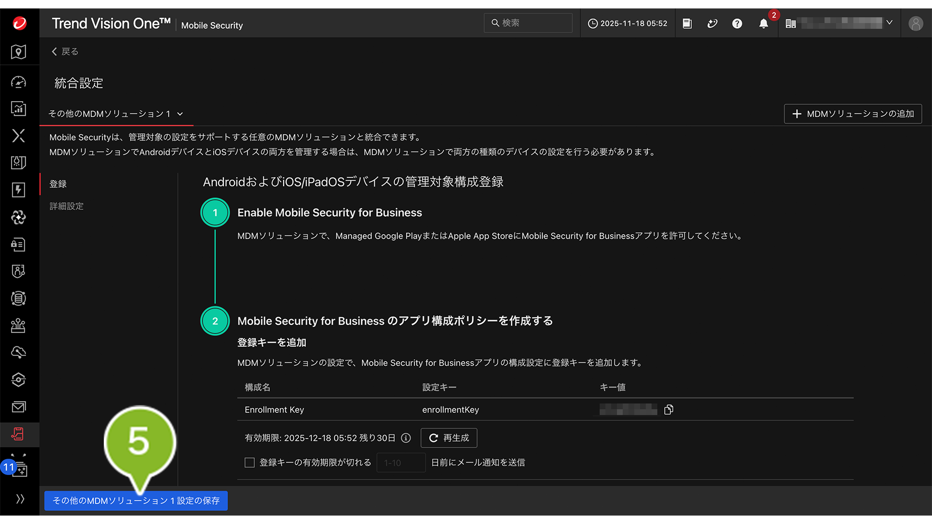The height and width of the screenshot is (524, 932).
Task: Click the user account avatar icon
Action: pos(915,24)
